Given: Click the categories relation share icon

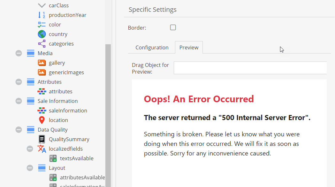Looking at the screenshot, I should click(x=42, y=44).
